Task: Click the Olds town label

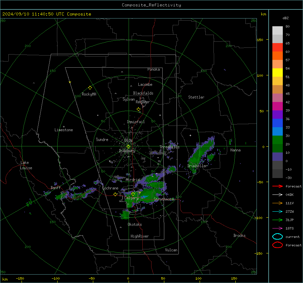Action: pyautogui.click(x=128, y=140)
